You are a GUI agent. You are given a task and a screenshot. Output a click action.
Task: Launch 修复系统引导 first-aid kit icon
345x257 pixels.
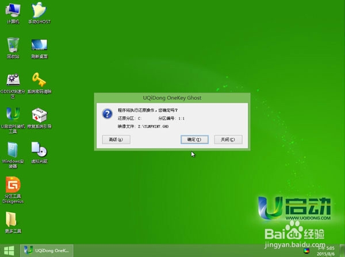[39, 118]
